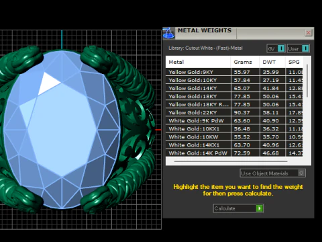322x242 pixels.
Task: Sort by the DWT column header
Action: (x=272, y=62)
